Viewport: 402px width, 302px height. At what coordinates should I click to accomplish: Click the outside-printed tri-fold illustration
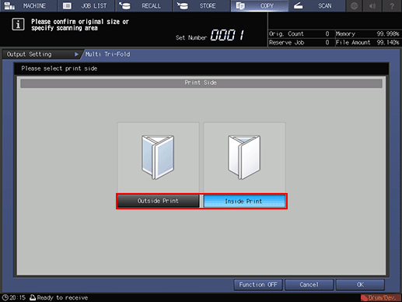click(x=158, y=157)
